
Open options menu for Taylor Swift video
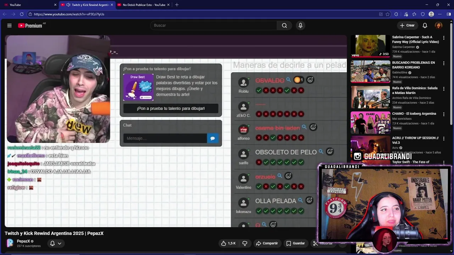[444, 163]
